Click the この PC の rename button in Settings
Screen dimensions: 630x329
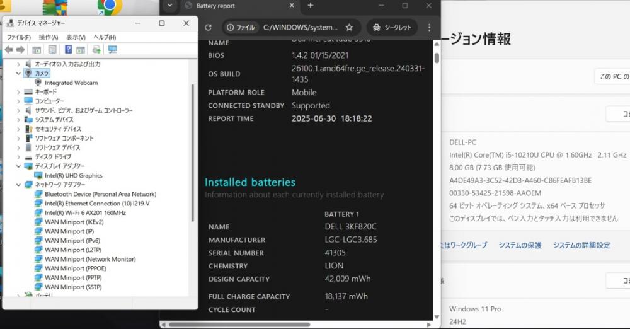pyautogui.click(x=612, y=76)
